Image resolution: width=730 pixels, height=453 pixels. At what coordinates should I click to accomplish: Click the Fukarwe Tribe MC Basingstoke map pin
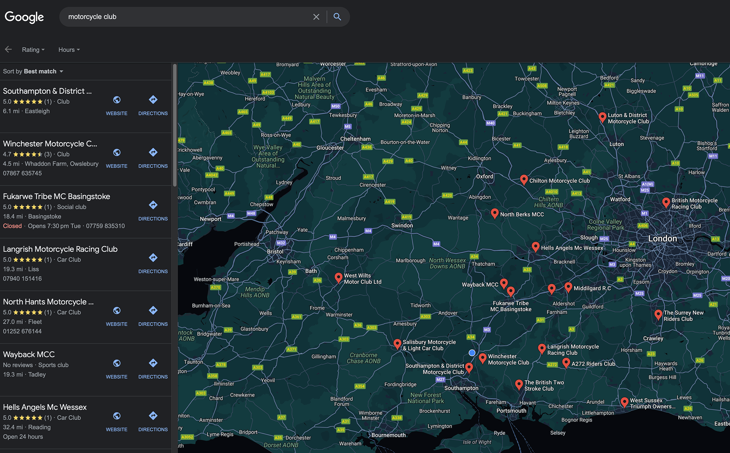click(x=511, y=291)
